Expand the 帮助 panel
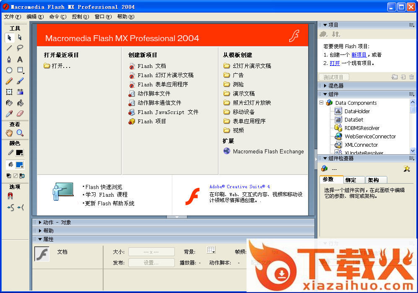This screenshot has height=293, width=418. [x=40, y=231]
